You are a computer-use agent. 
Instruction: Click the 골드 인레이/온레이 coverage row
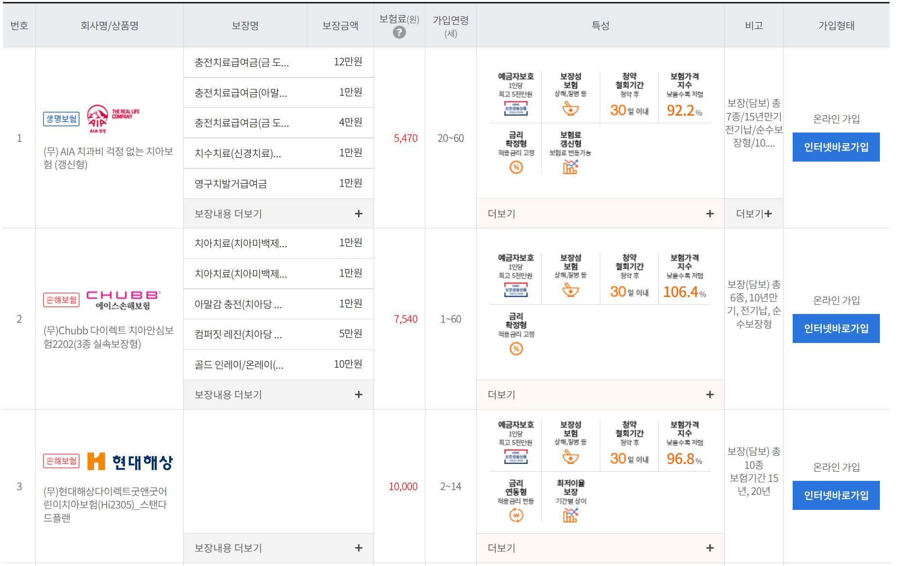coord(278,364)
